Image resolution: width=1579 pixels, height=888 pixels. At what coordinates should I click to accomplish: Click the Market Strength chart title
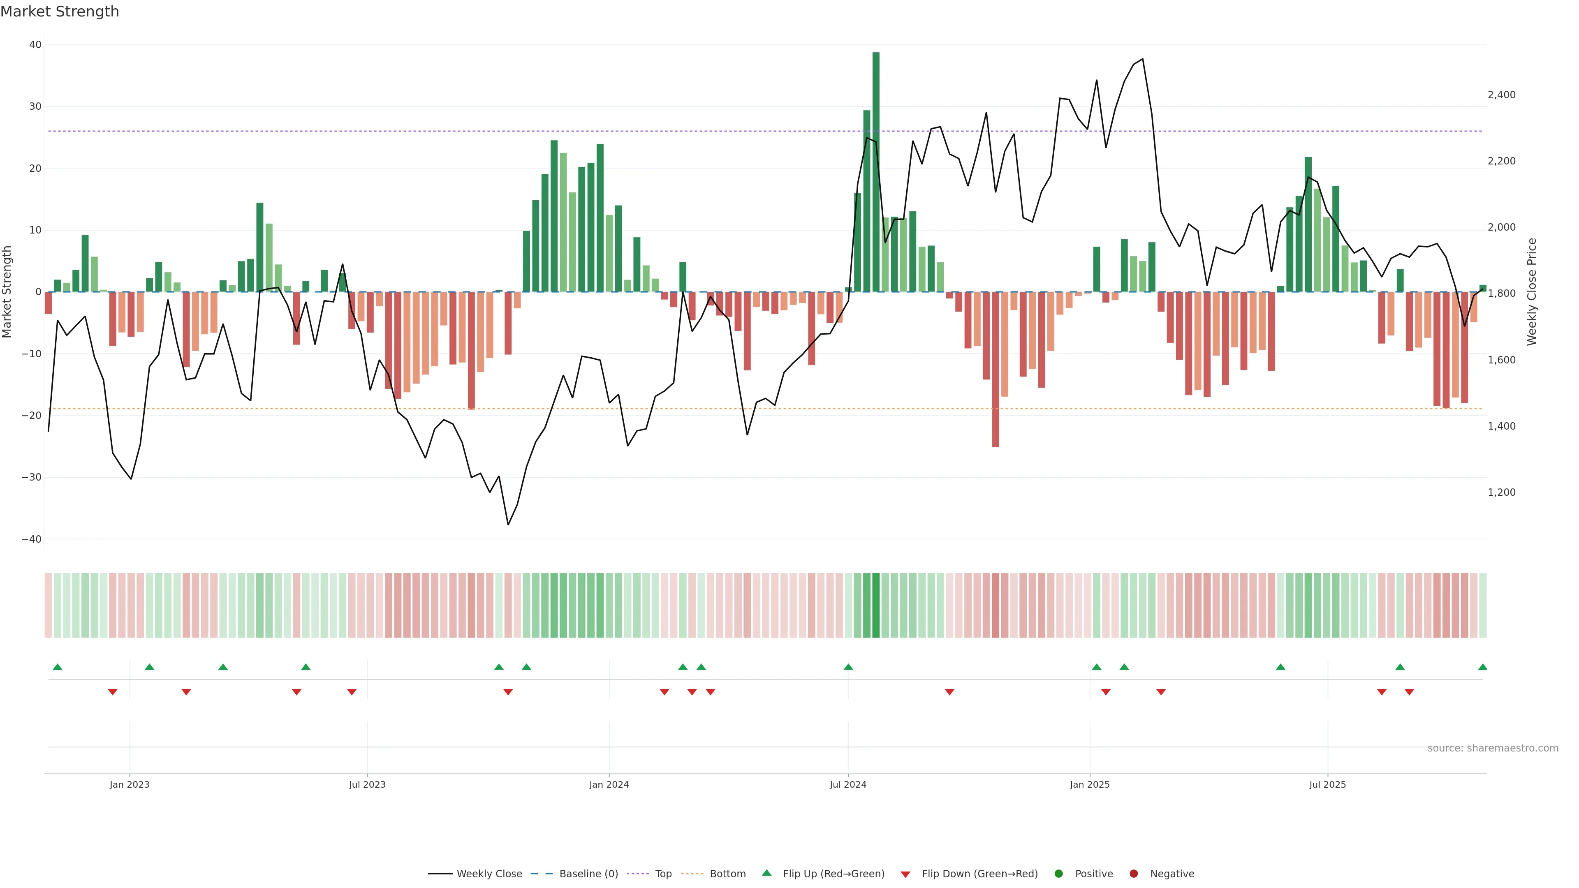tap(60, 12)
